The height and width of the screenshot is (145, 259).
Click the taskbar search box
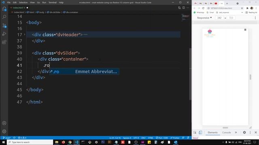pos(30,142)
